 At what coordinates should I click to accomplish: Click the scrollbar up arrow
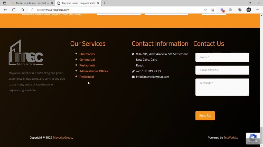[x=261, y=15]
